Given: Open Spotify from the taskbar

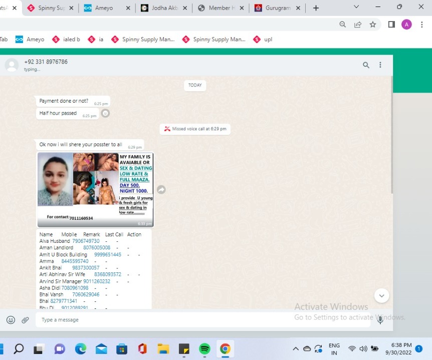Looking at the screenshot, I should coord(204,349).
